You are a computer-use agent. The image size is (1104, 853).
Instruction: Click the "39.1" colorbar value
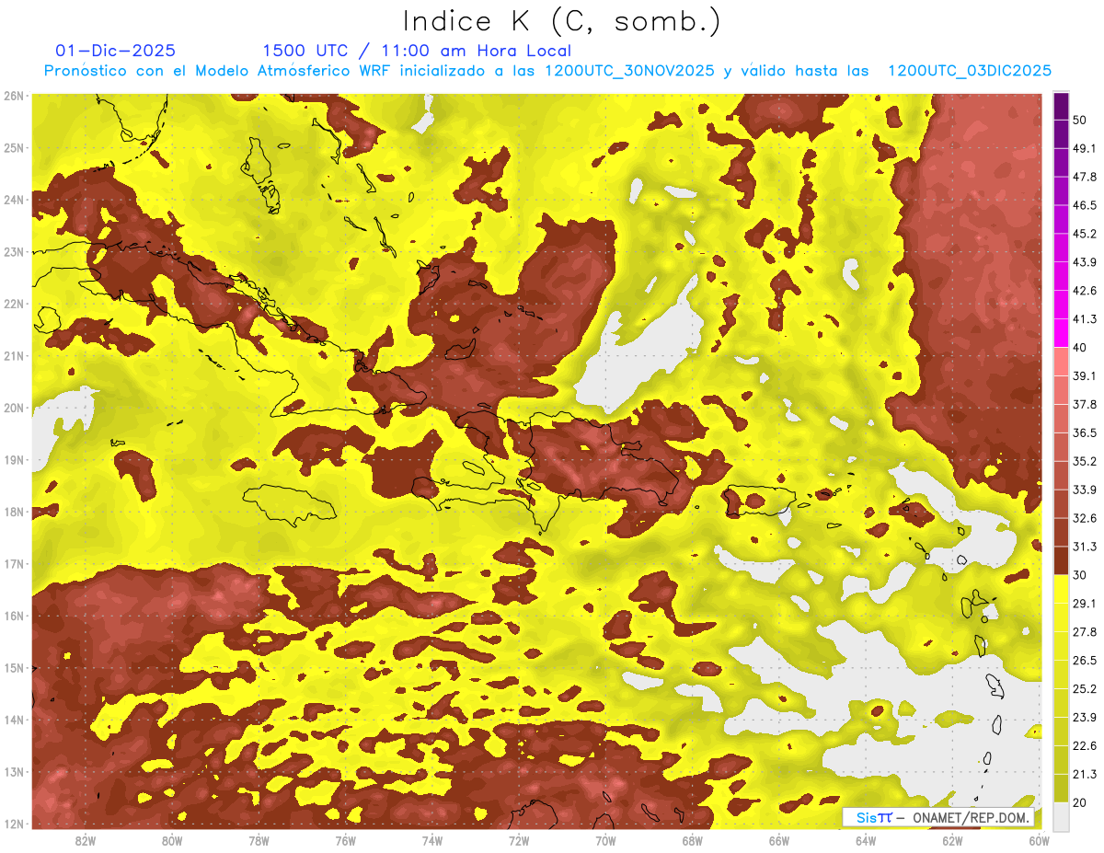[x=1085, y=375]
